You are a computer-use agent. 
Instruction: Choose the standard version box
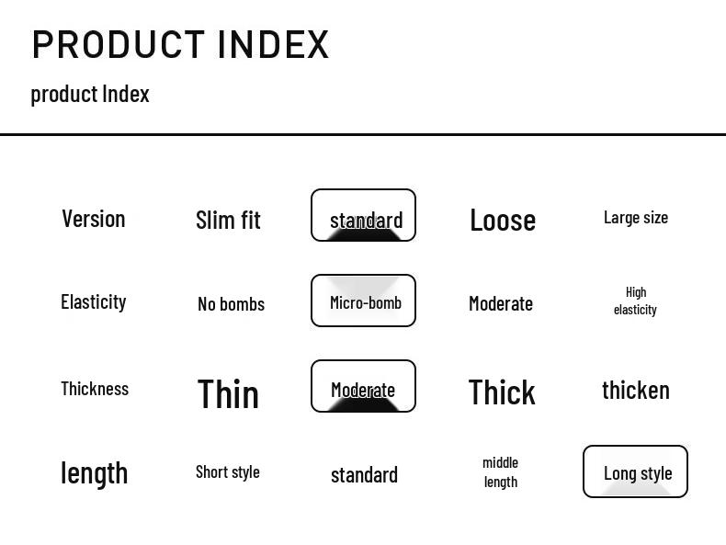pyautogui.click(x=364, y=216)
